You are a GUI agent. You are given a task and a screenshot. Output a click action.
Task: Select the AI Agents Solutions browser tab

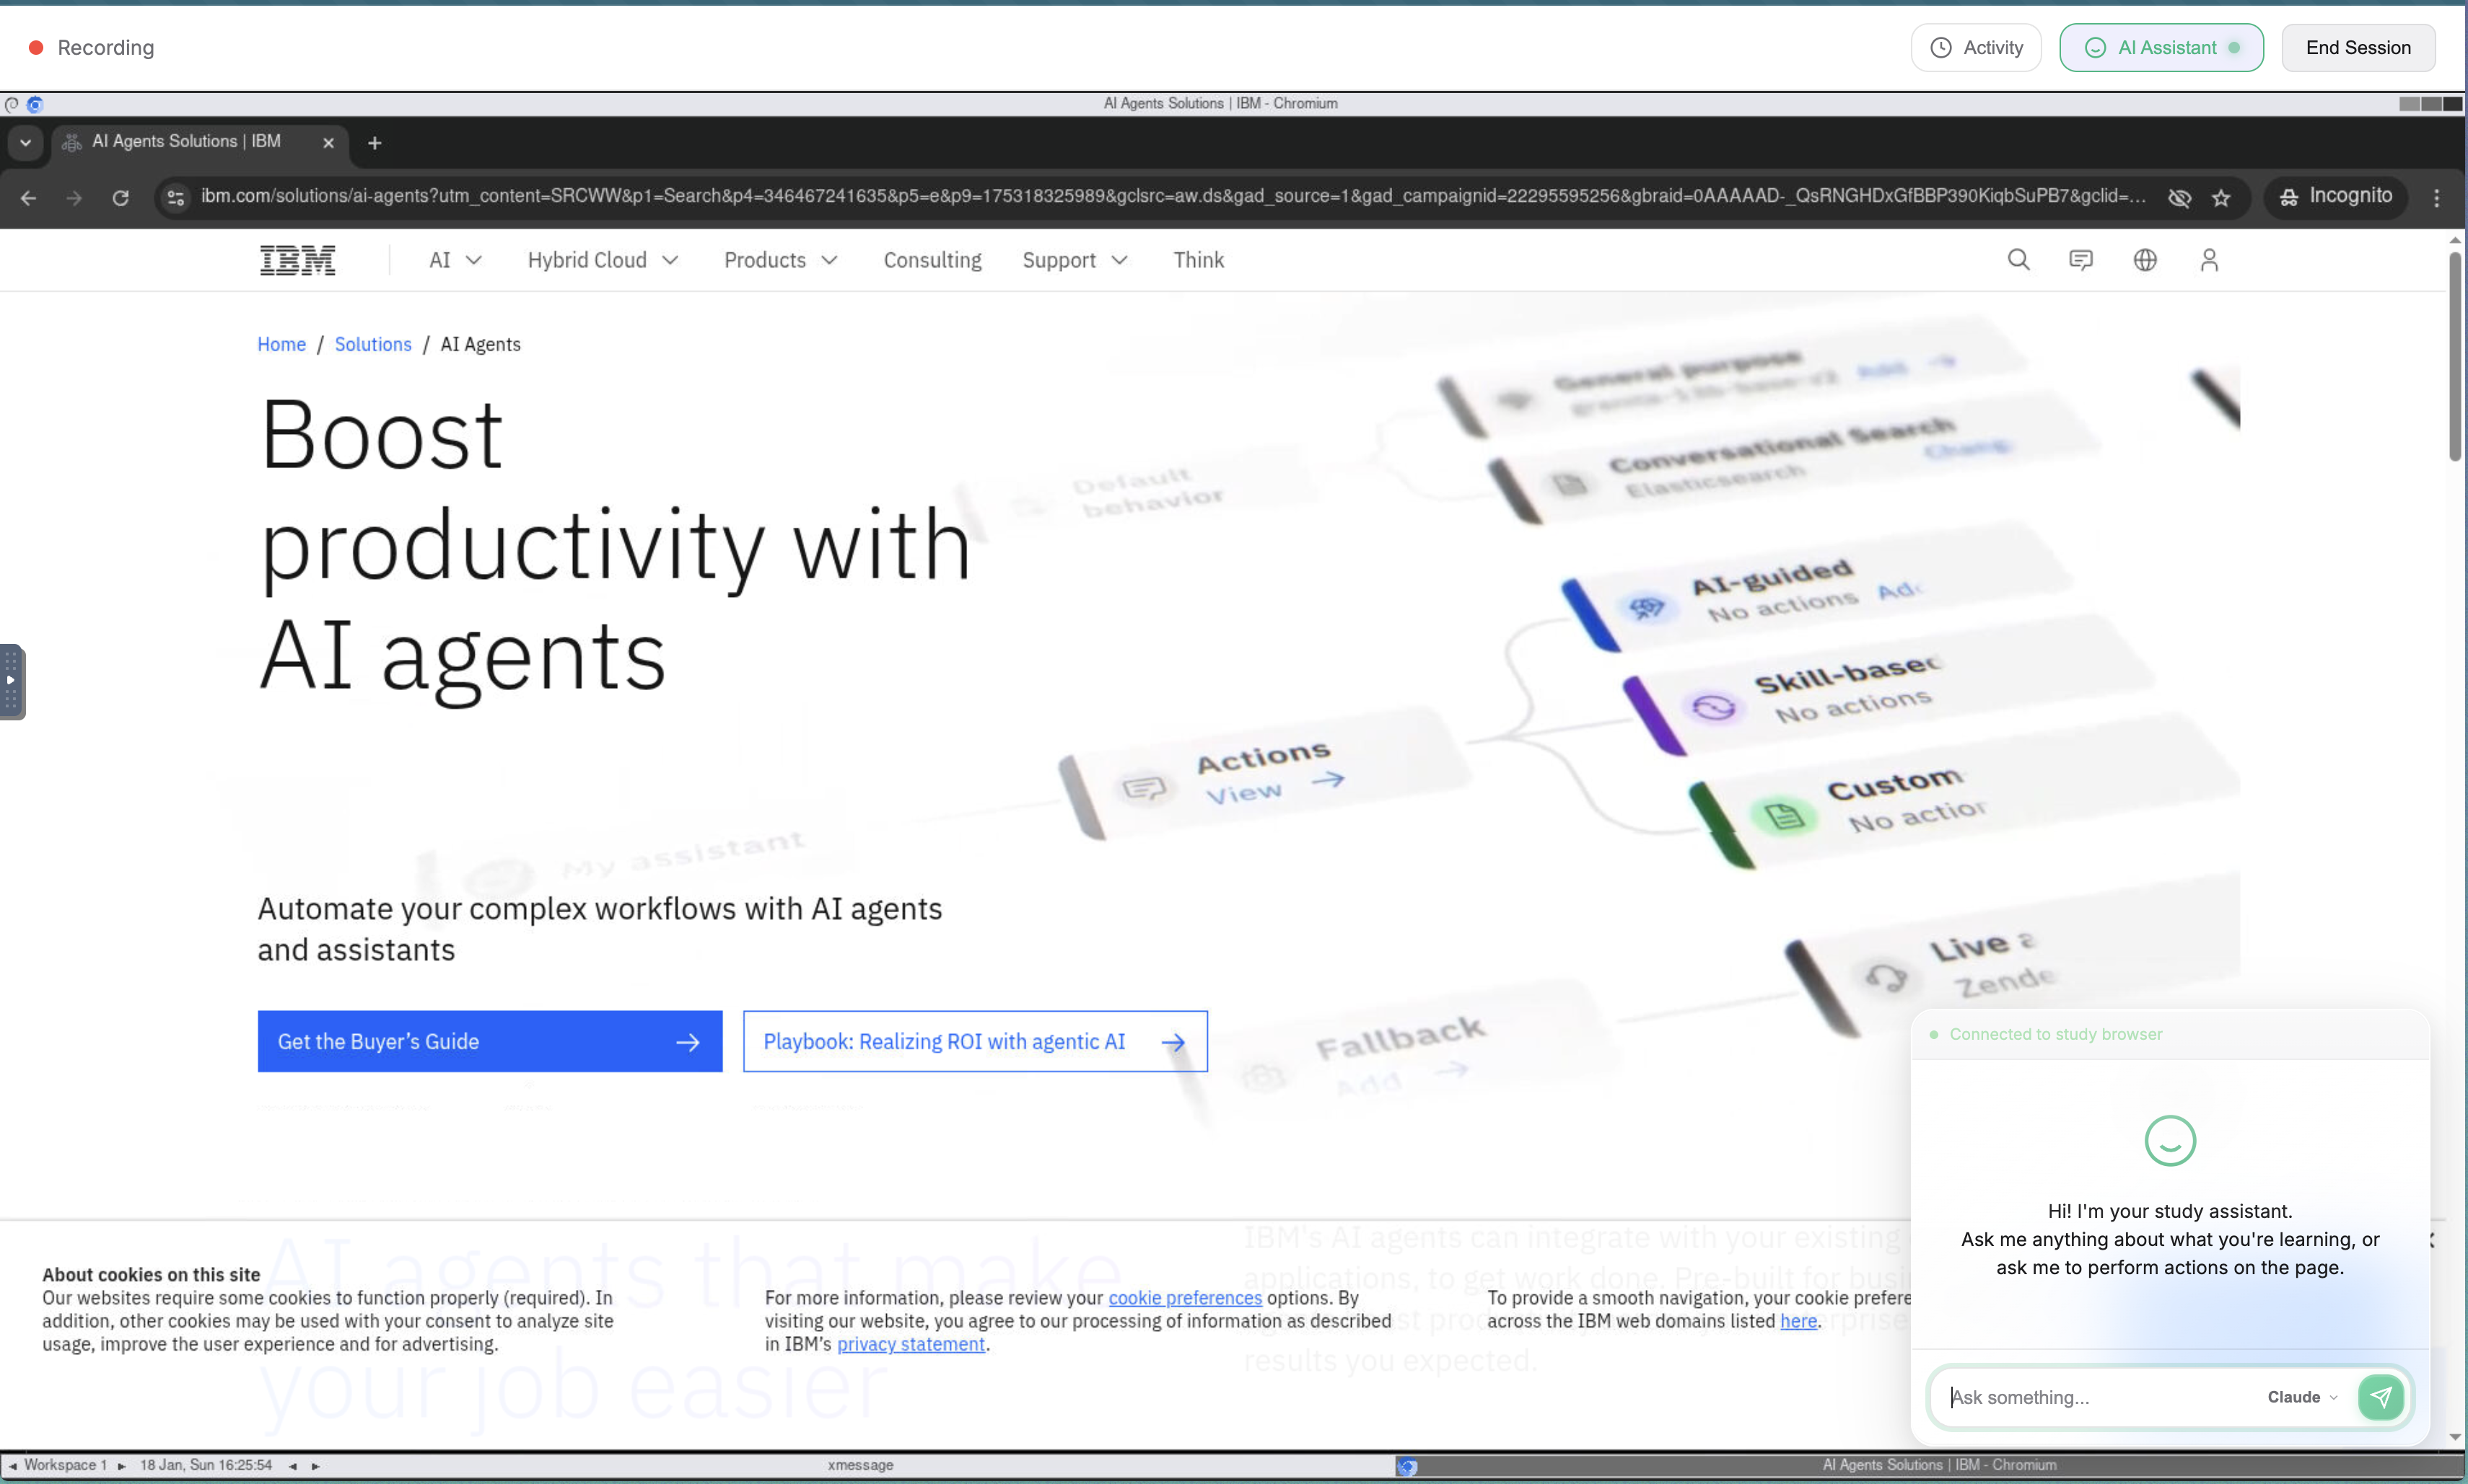[x=186, y=142]
